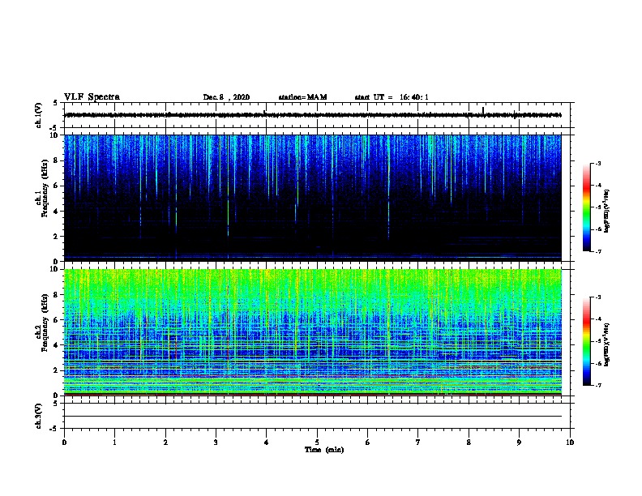Click the time axis tick label "9"

click(x=519, y=443)
